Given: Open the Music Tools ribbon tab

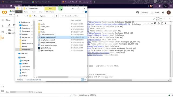Looking at the screenshot, I should click(50, 12).
